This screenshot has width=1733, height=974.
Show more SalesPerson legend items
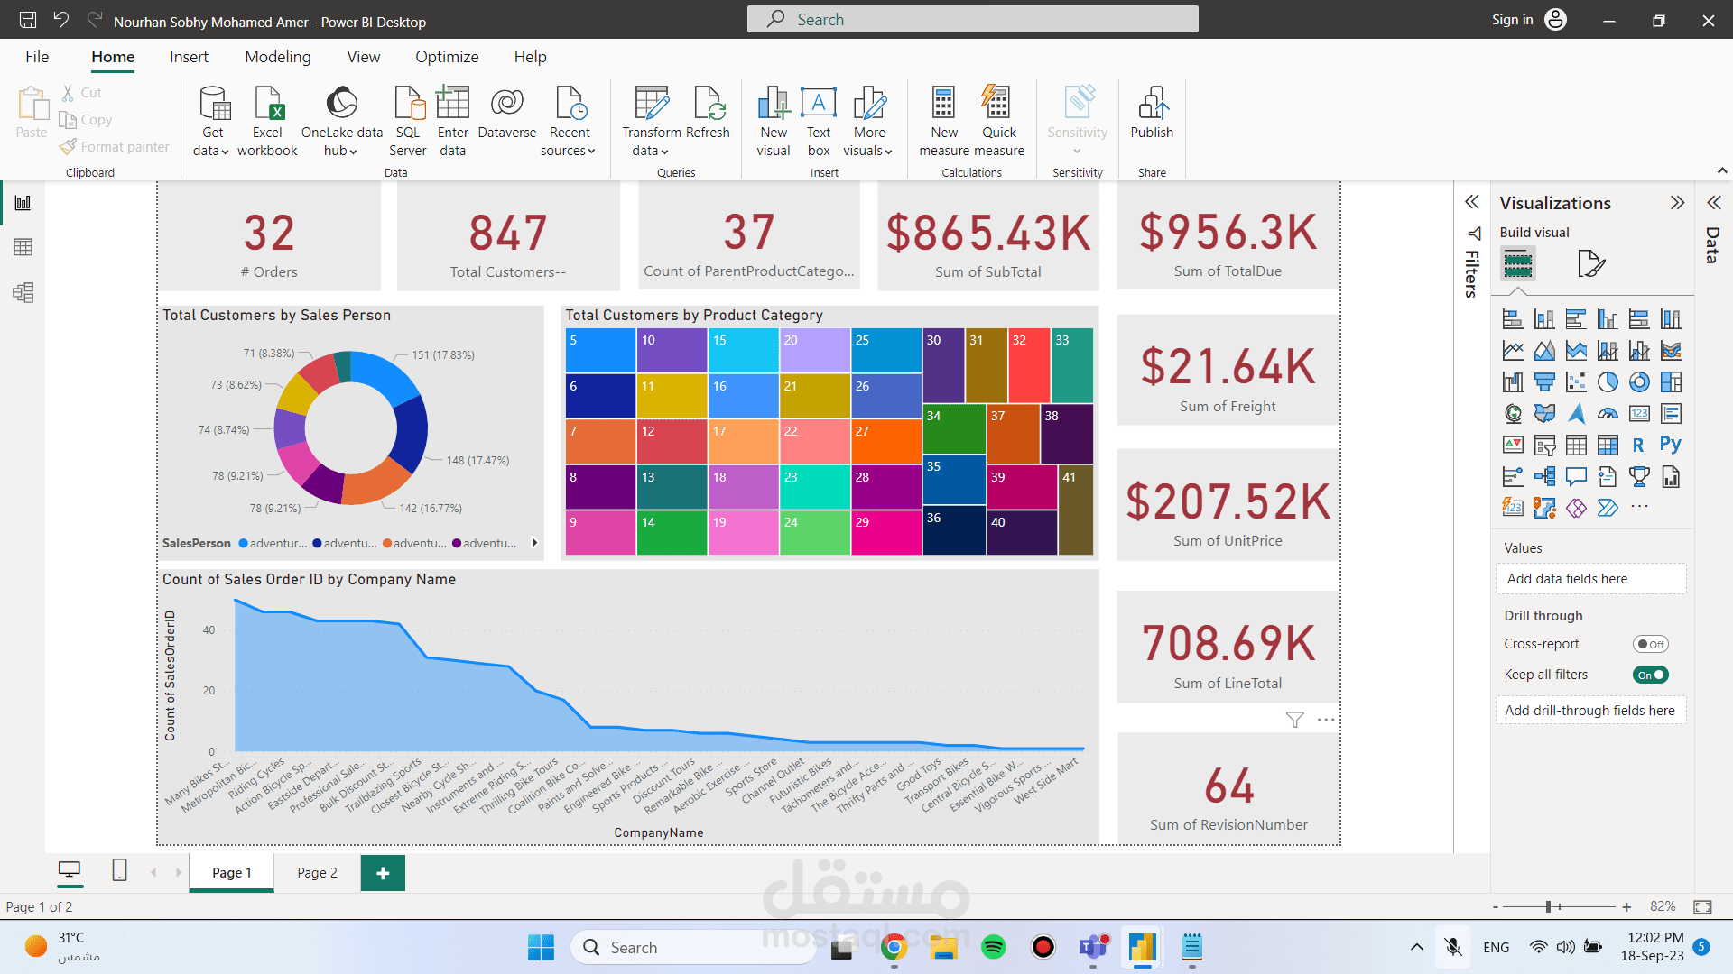534,543
